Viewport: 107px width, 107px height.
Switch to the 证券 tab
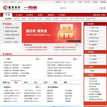click(46, 82)
